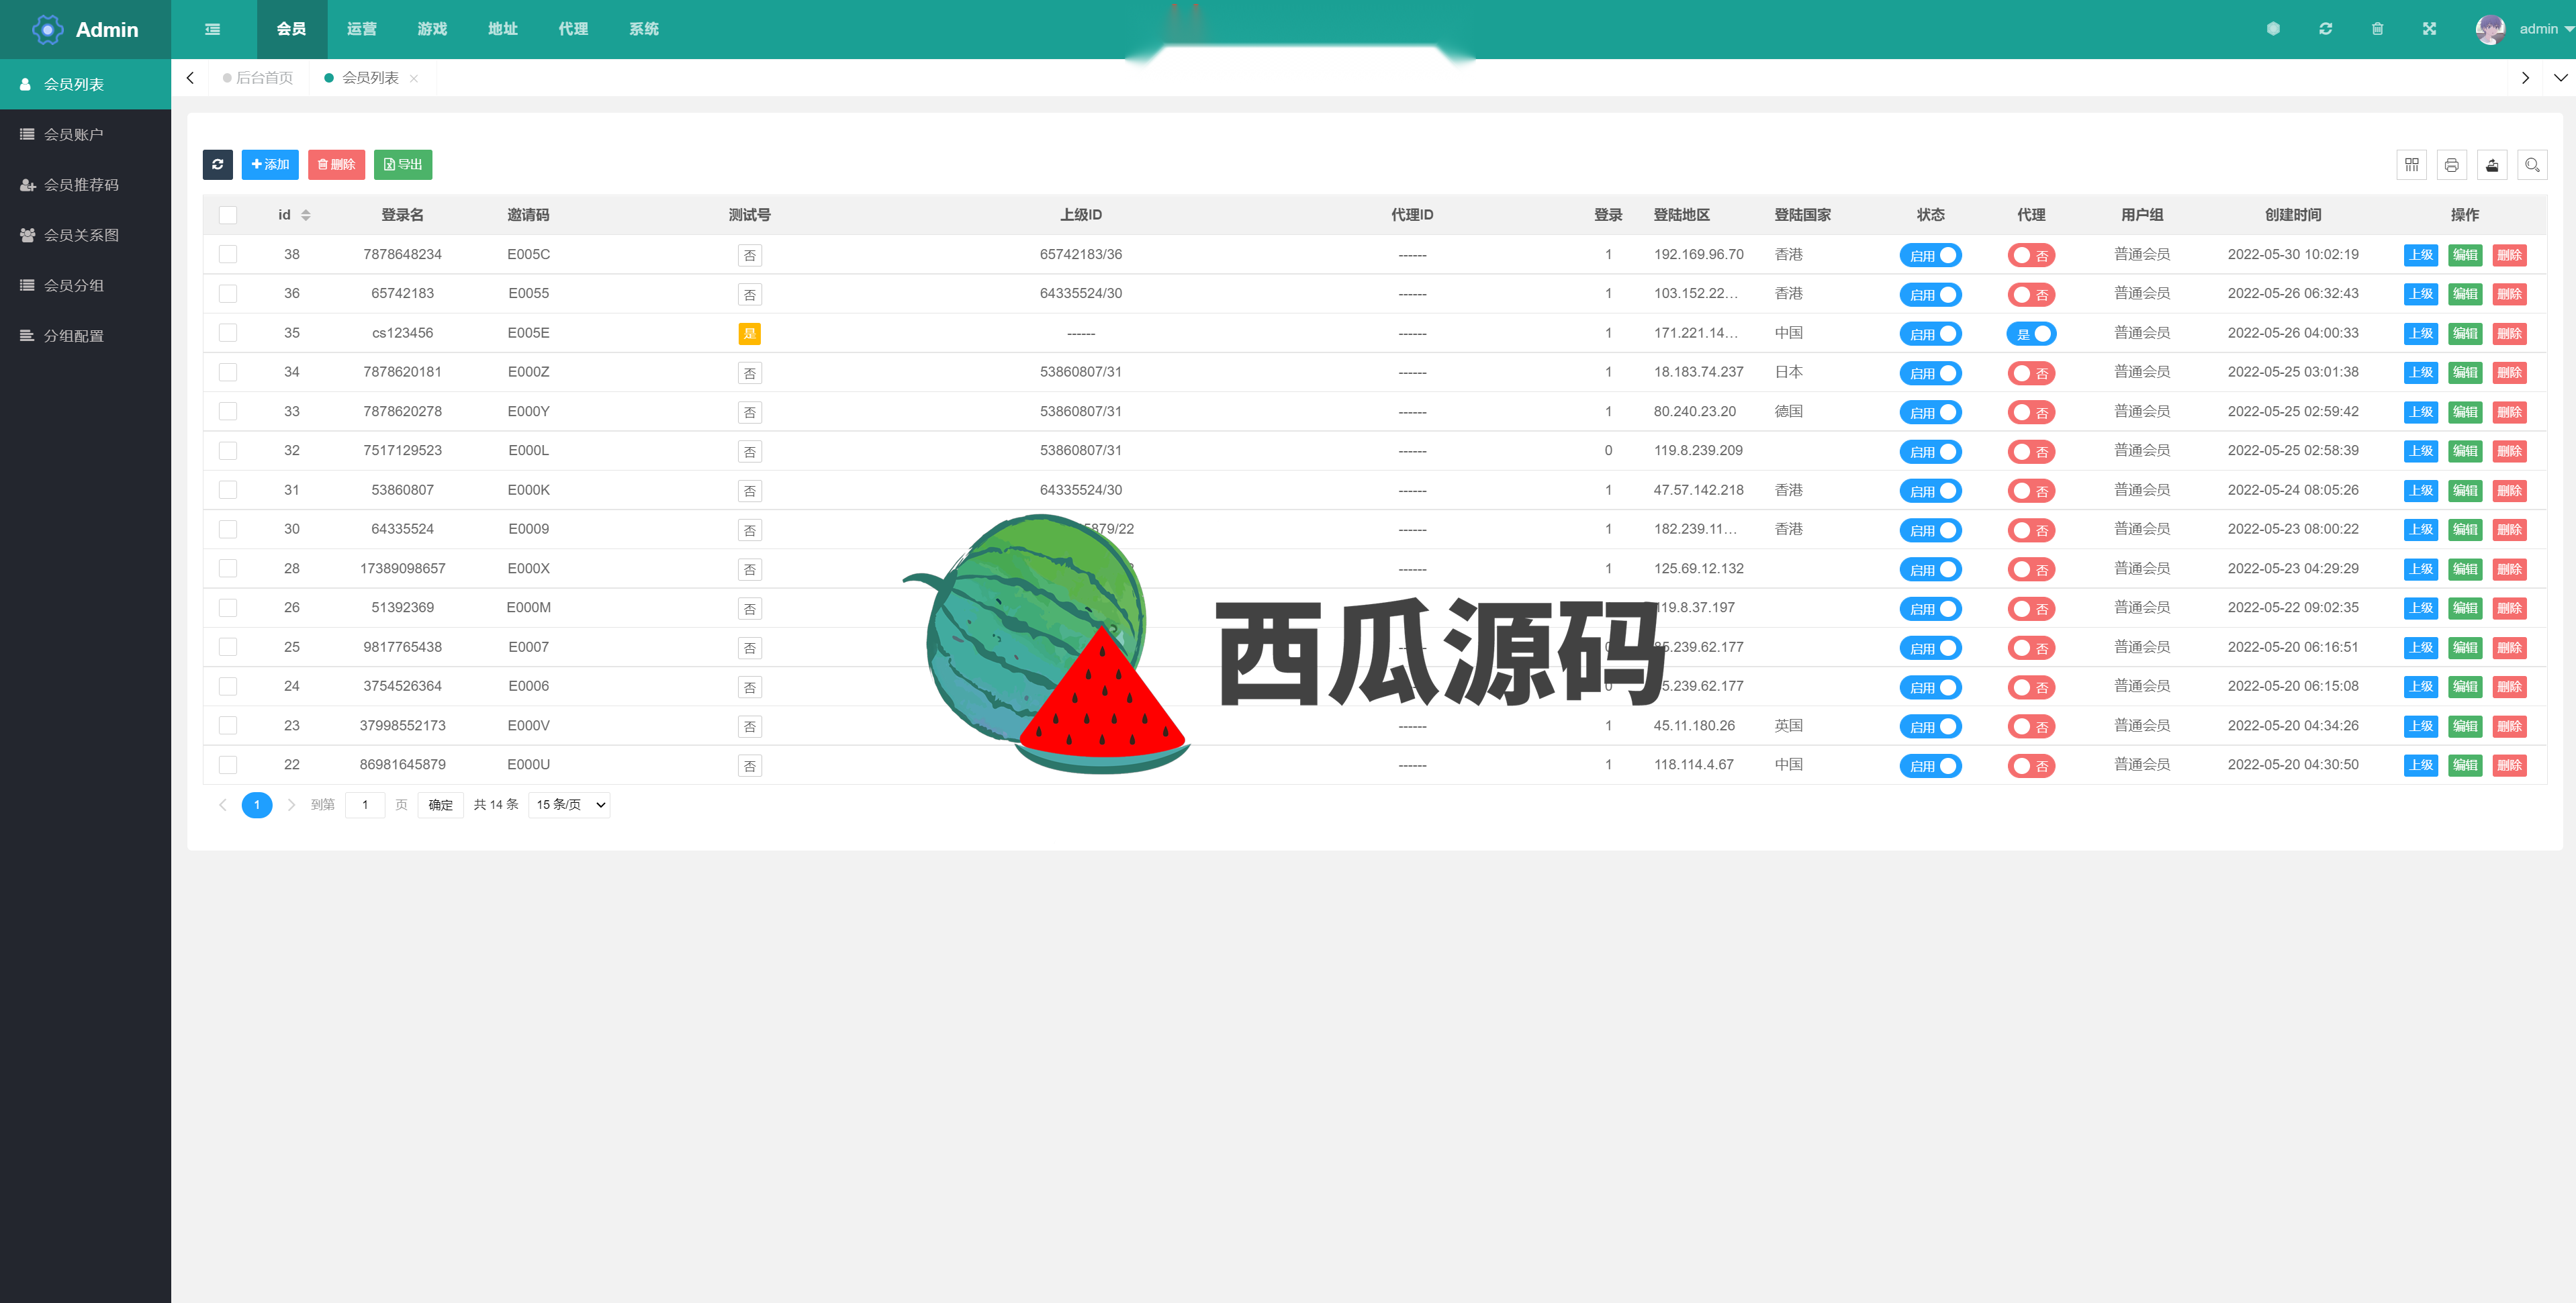Print the table using printer icon
2576x1303 pixels.
[2451, 165]
